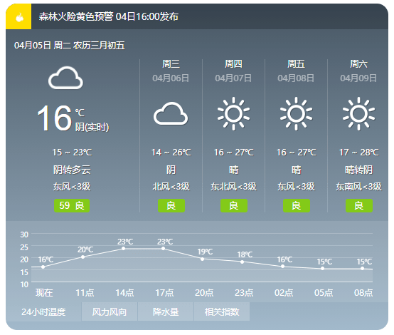Click the 阴(实时) condition label
This screenshot has height=335, width=394.
(x=92, y=127)
